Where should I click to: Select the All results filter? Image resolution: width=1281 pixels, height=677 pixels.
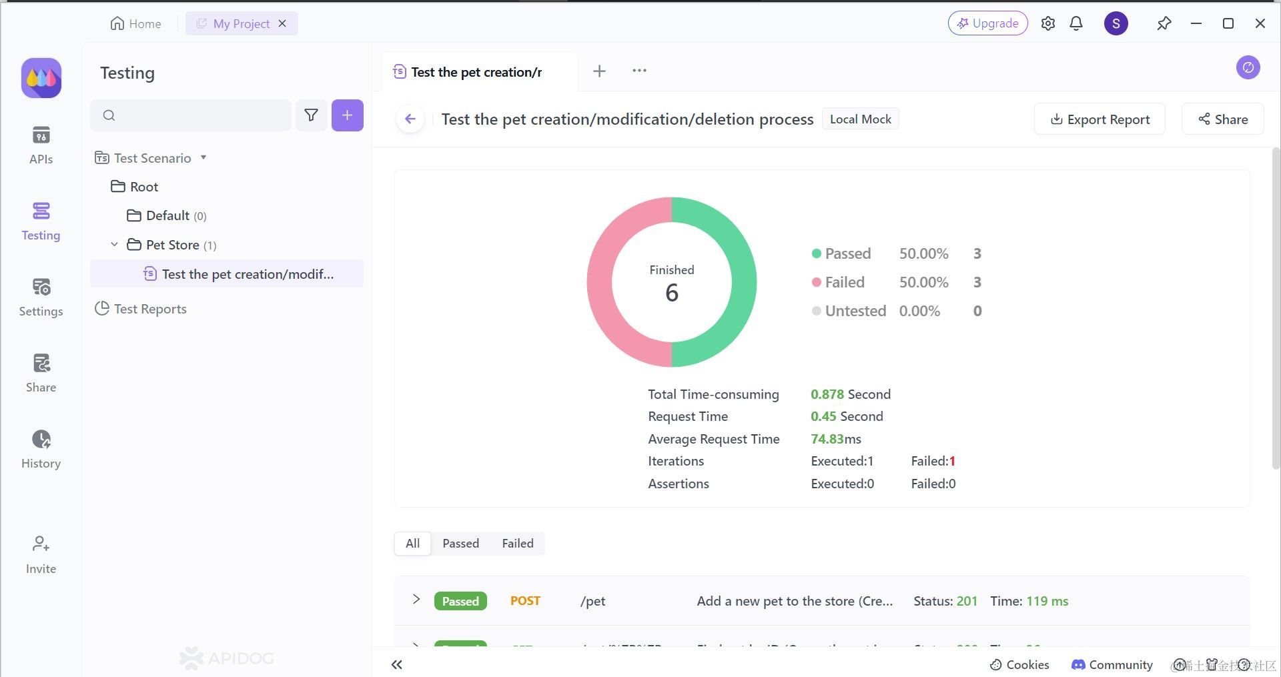(413, 544)
